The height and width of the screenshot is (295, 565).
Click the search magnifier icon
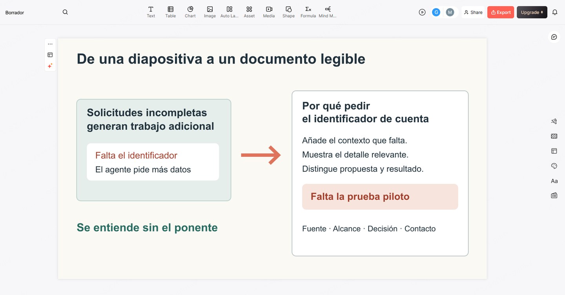[x=65, y=12]
